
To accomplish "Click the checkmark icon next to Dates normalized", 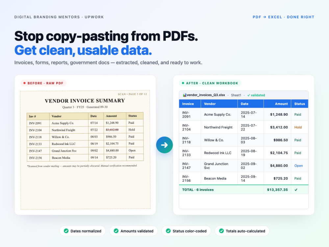I will 66,231.
